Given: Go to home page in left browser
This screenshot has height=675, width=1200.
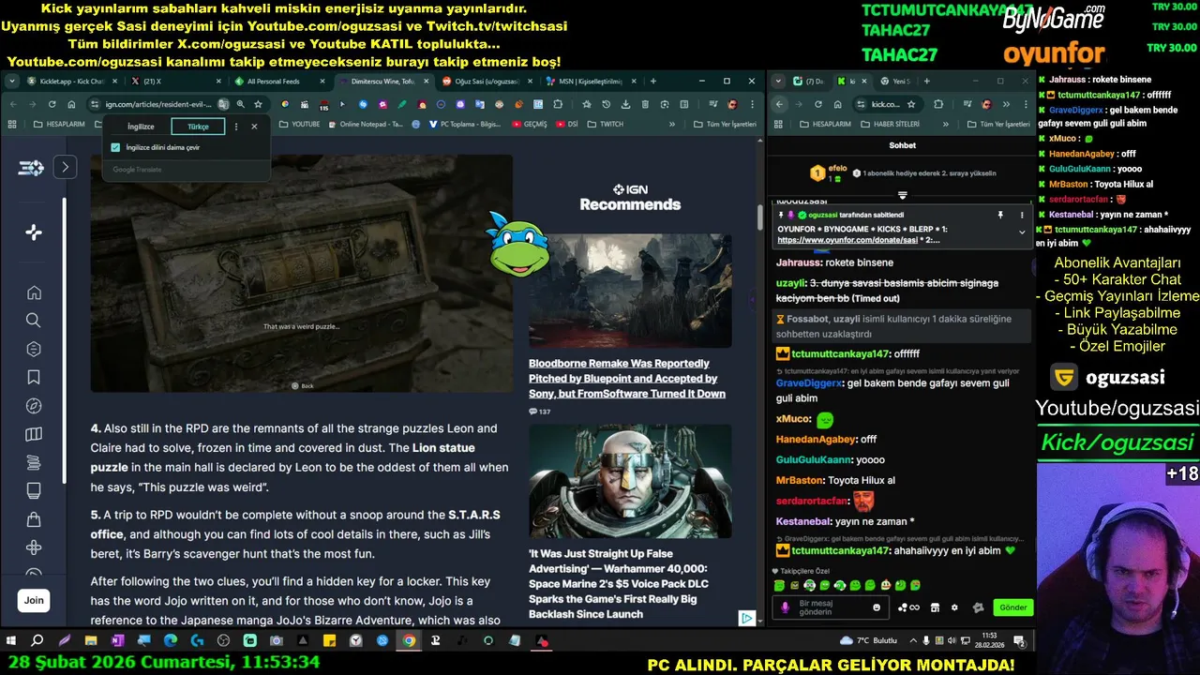Looking at the screenshot, I should 72,104.
